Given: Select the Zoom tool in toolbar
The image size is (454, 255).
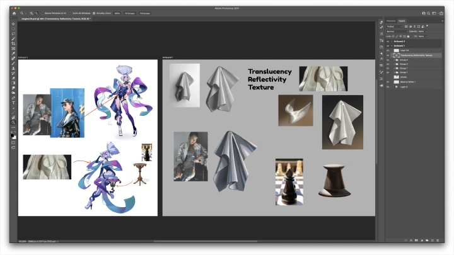Looking at the screenshot, I should pos(13,122).
